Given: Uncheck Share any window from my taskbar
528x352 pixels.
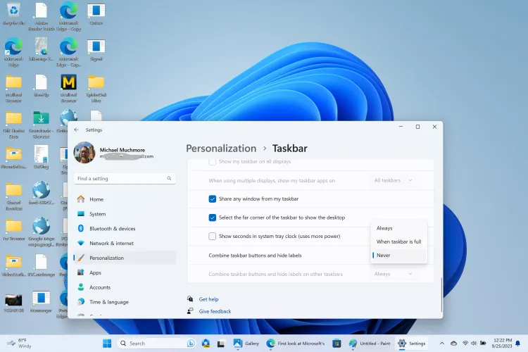Looking at the screenshot, I should [x=213, y=199].
